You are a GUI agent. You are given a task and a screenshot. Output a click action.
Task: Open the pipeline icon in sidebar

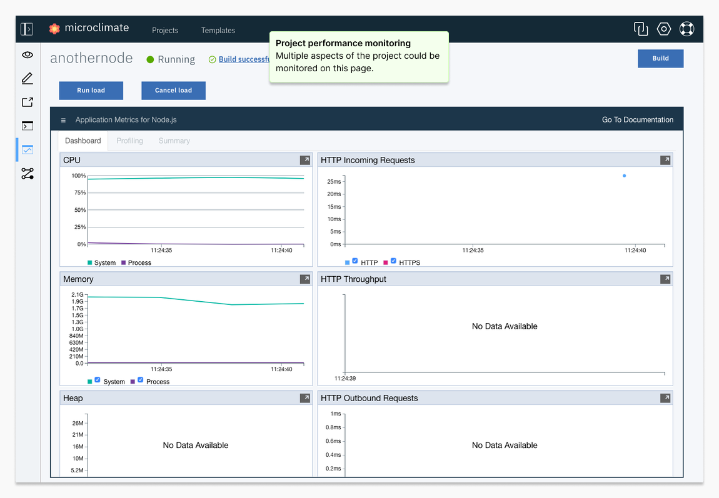(28, 174)
